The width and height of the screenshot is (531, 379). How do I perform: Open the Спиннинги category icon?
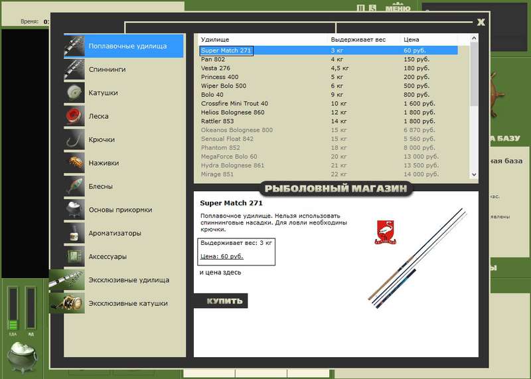tap(74, 70)
